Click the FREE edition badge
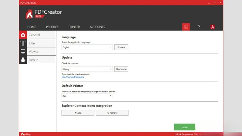The width and height of the screenshot is (242, 136). point(39,16)
